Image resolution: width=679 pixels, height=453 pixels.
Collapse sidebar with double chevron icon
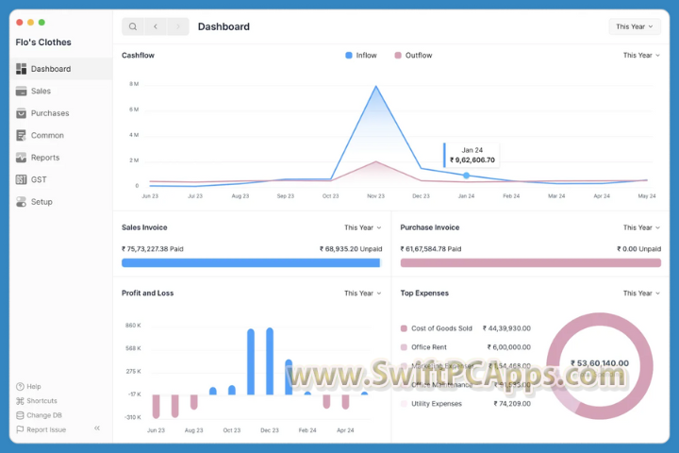(96, 428)
